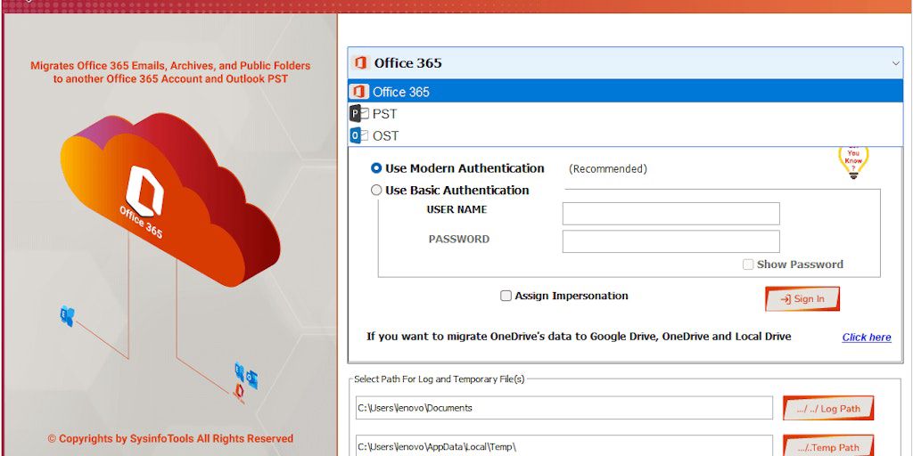Click the Office 365 cloud illustration
The width and height of the screenshot is (913, 456).
pos(170,199)
